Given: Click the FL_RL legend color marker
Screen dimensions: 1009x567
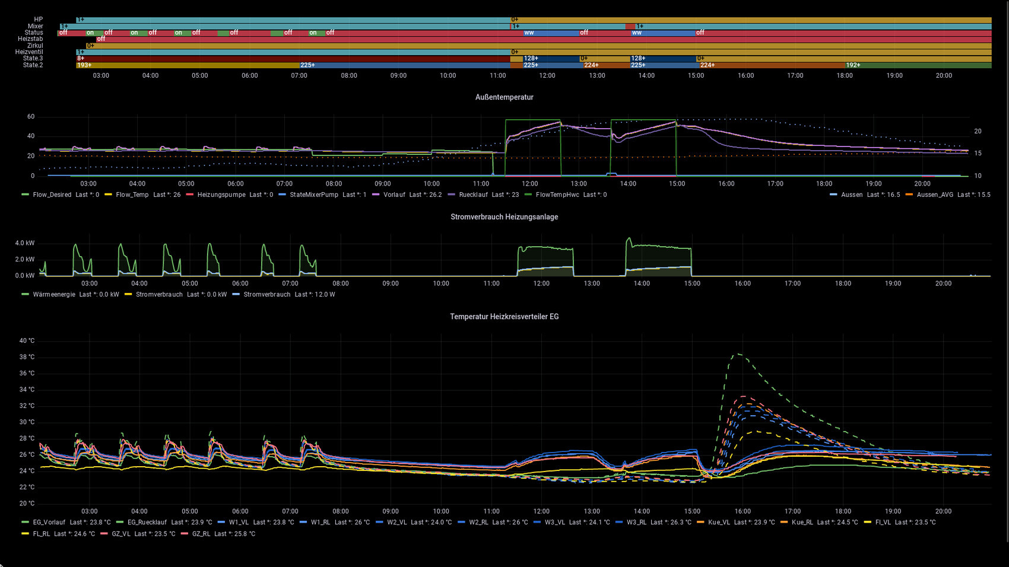Looking at the screenshot, I should point(25,534).
